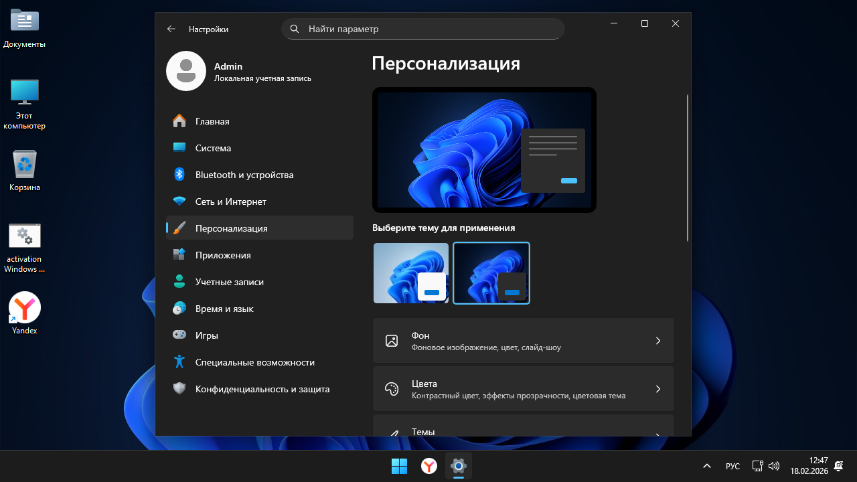The image size is (857, 482).
Task: Click the Специальные возможности accessibility icon
Action: pyautogui.click(x=179, y=362)
